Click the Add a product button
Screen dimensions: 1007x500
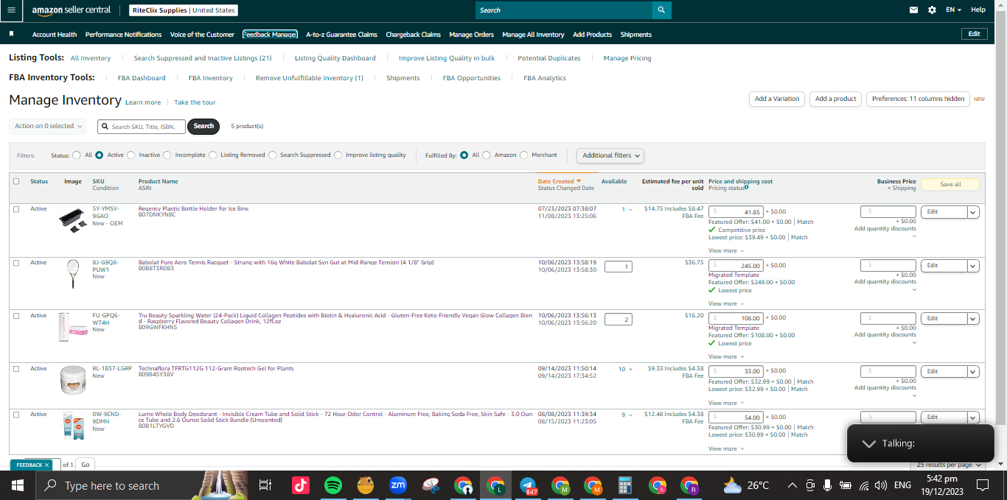(x=836, y=99)
